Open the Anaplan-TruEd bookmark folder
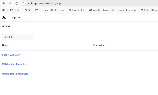 77,10
